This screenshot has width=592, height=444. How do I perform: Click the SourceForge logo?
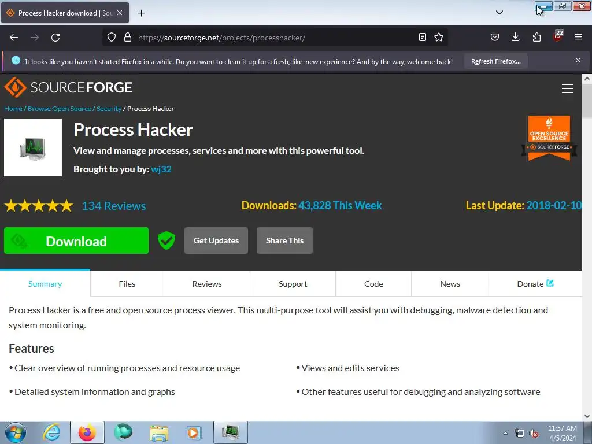(x=68, y=88)
